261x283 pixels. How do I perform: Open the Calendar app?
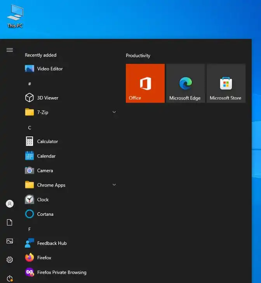pos(71,156)
